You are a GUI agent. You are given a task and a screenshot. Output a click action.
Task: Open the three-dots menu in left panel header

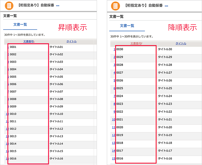point(58,6)
